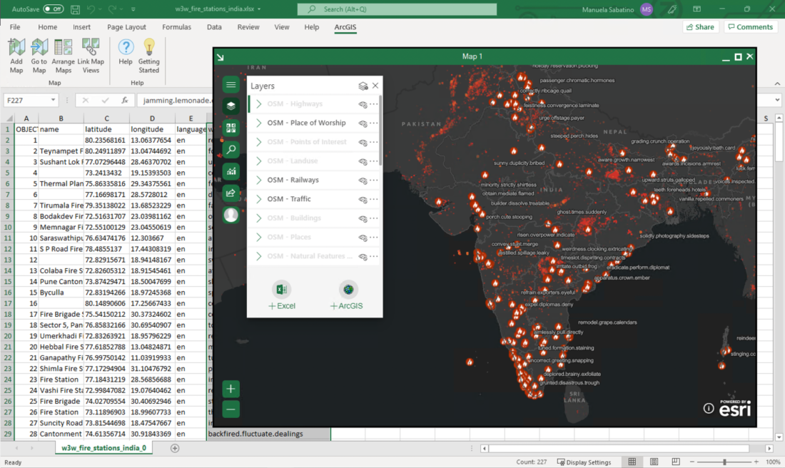
Task: Click the map search magnifier tool
Action: coord(231,150)
